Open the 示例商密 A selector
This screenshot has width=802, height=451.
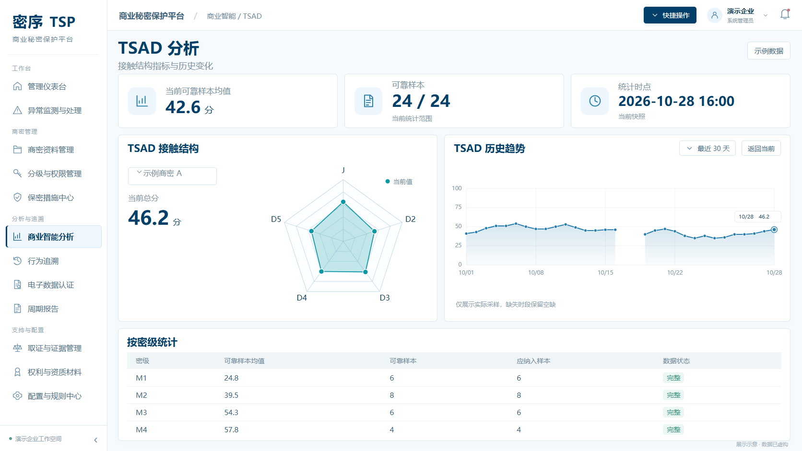(172, 176)
